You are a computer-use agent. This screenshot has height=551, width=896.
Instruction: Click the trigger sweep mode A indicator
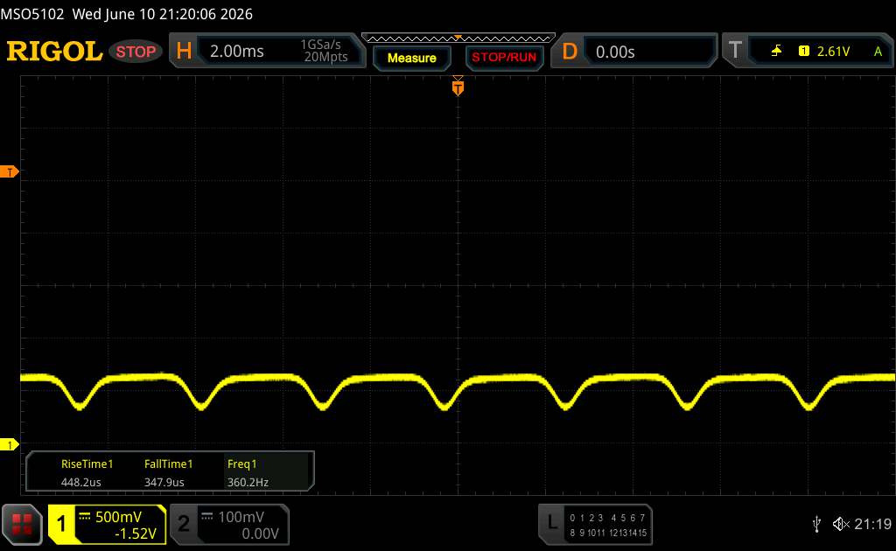[878, 52]
